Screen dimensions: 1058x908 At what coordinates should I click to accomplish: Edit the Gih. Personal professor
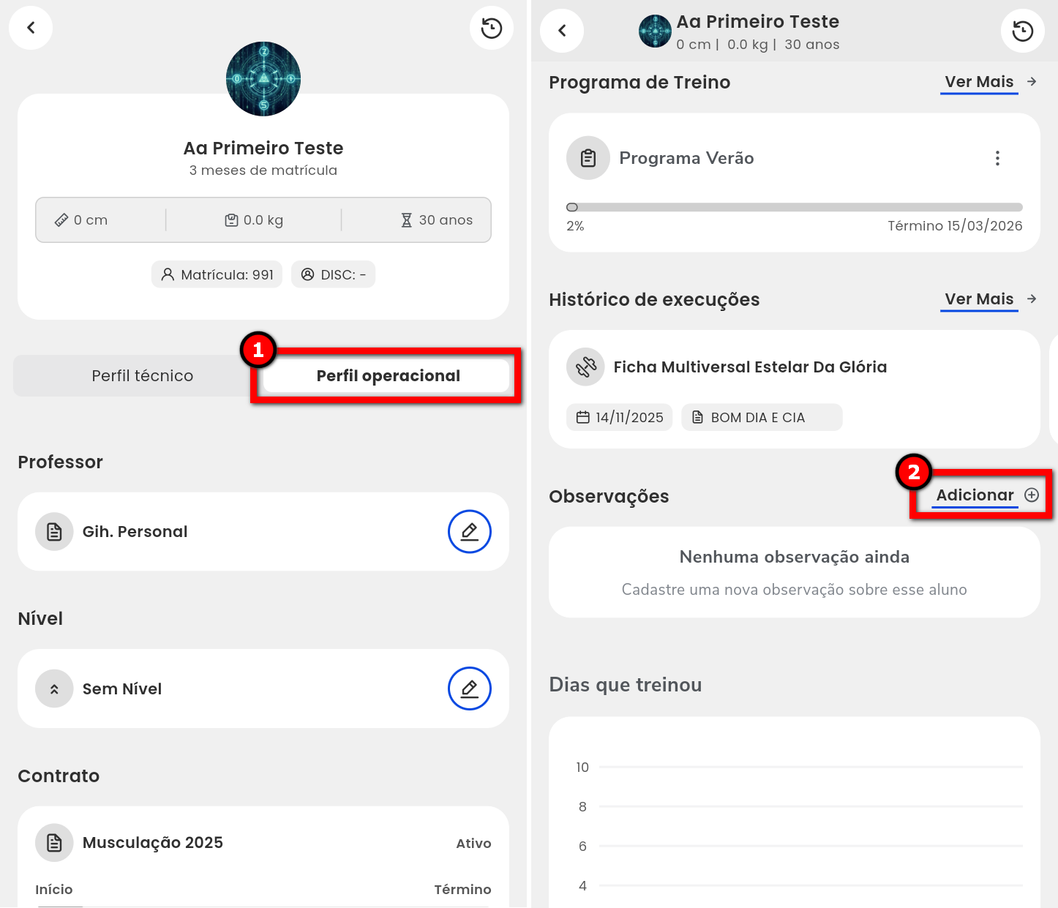coord(469,531)
